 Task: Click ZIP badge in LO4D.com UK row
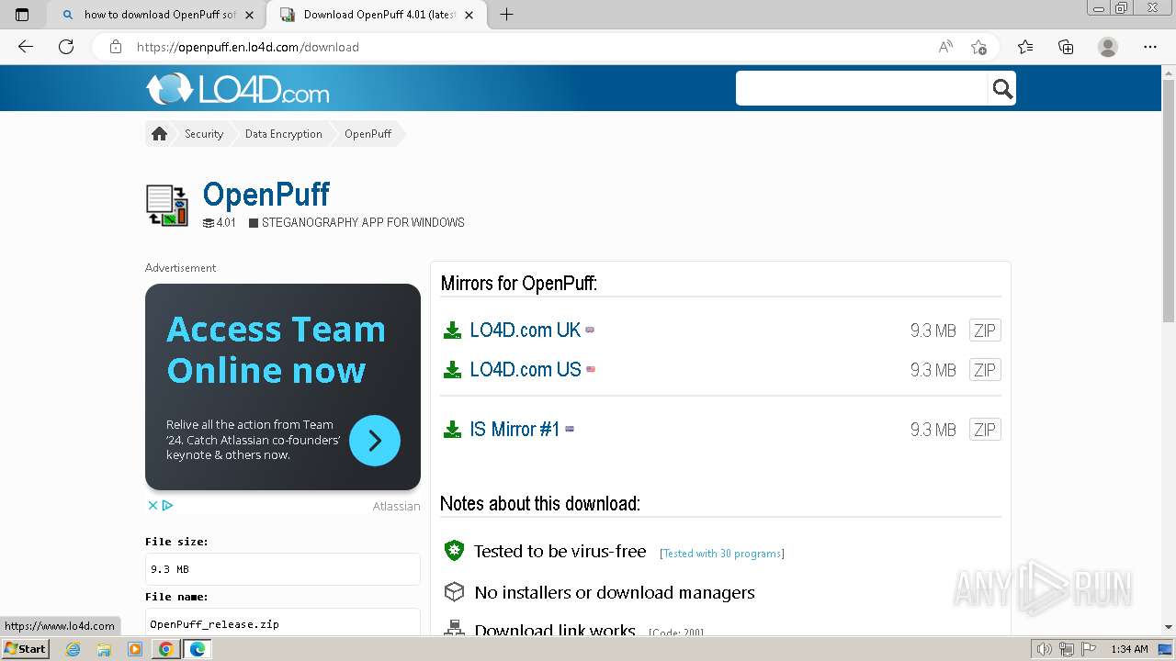(985, 330)
